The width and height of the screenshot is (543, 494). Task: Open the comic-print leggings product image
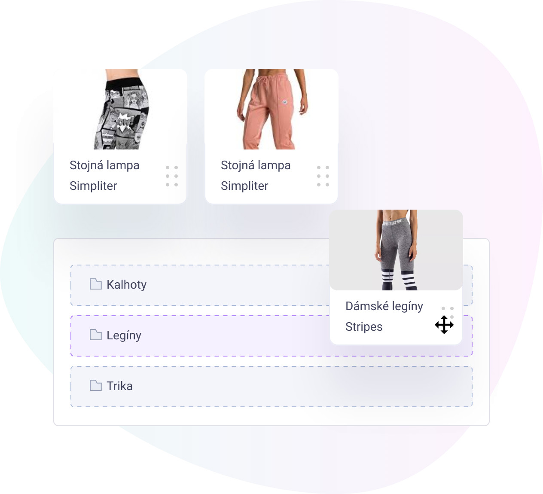click(120, 109)
